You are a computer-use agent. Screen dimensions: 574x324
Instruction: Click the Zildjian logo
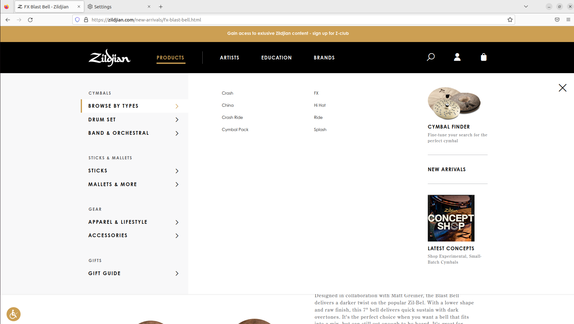[x=109, y=58]
